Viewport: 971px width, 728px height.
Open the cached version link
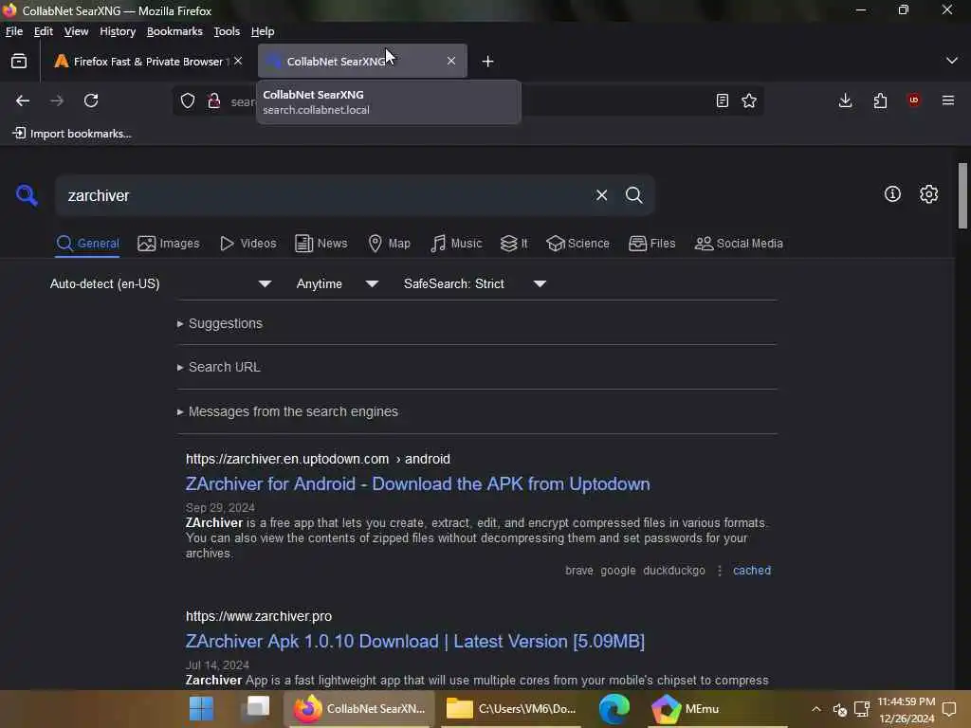pyautogui.click(x=752, y=570)
